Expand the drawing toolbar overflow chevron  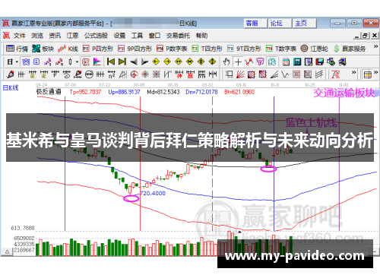pyautogui.click(x=353, y=72)
